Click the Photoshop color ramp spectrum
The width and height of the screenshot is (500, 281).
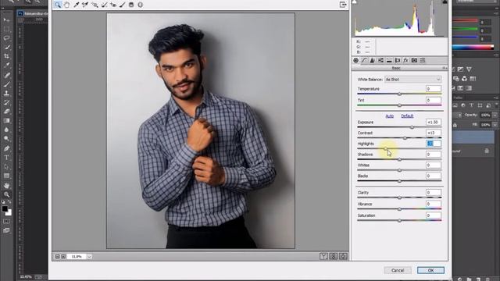tap(473, 47)
